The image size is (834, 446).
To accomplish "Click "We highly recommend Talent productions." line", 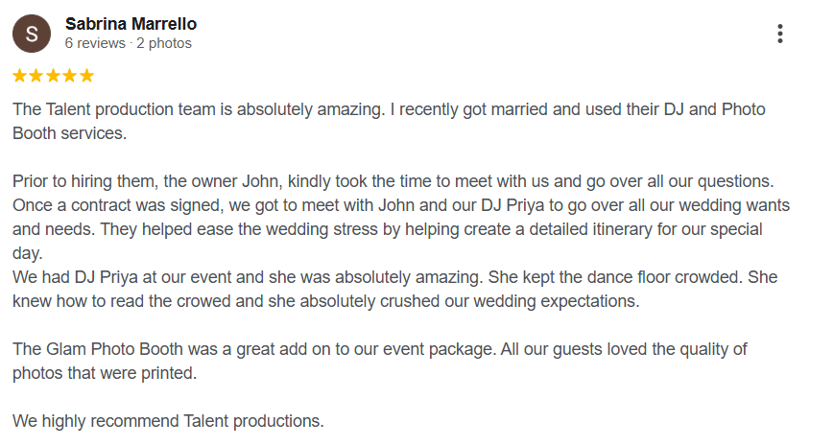I will [168, 420].
